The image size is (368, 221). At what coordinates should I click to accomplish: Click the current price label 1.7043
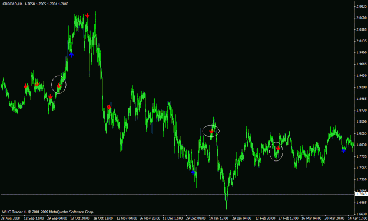361,194
